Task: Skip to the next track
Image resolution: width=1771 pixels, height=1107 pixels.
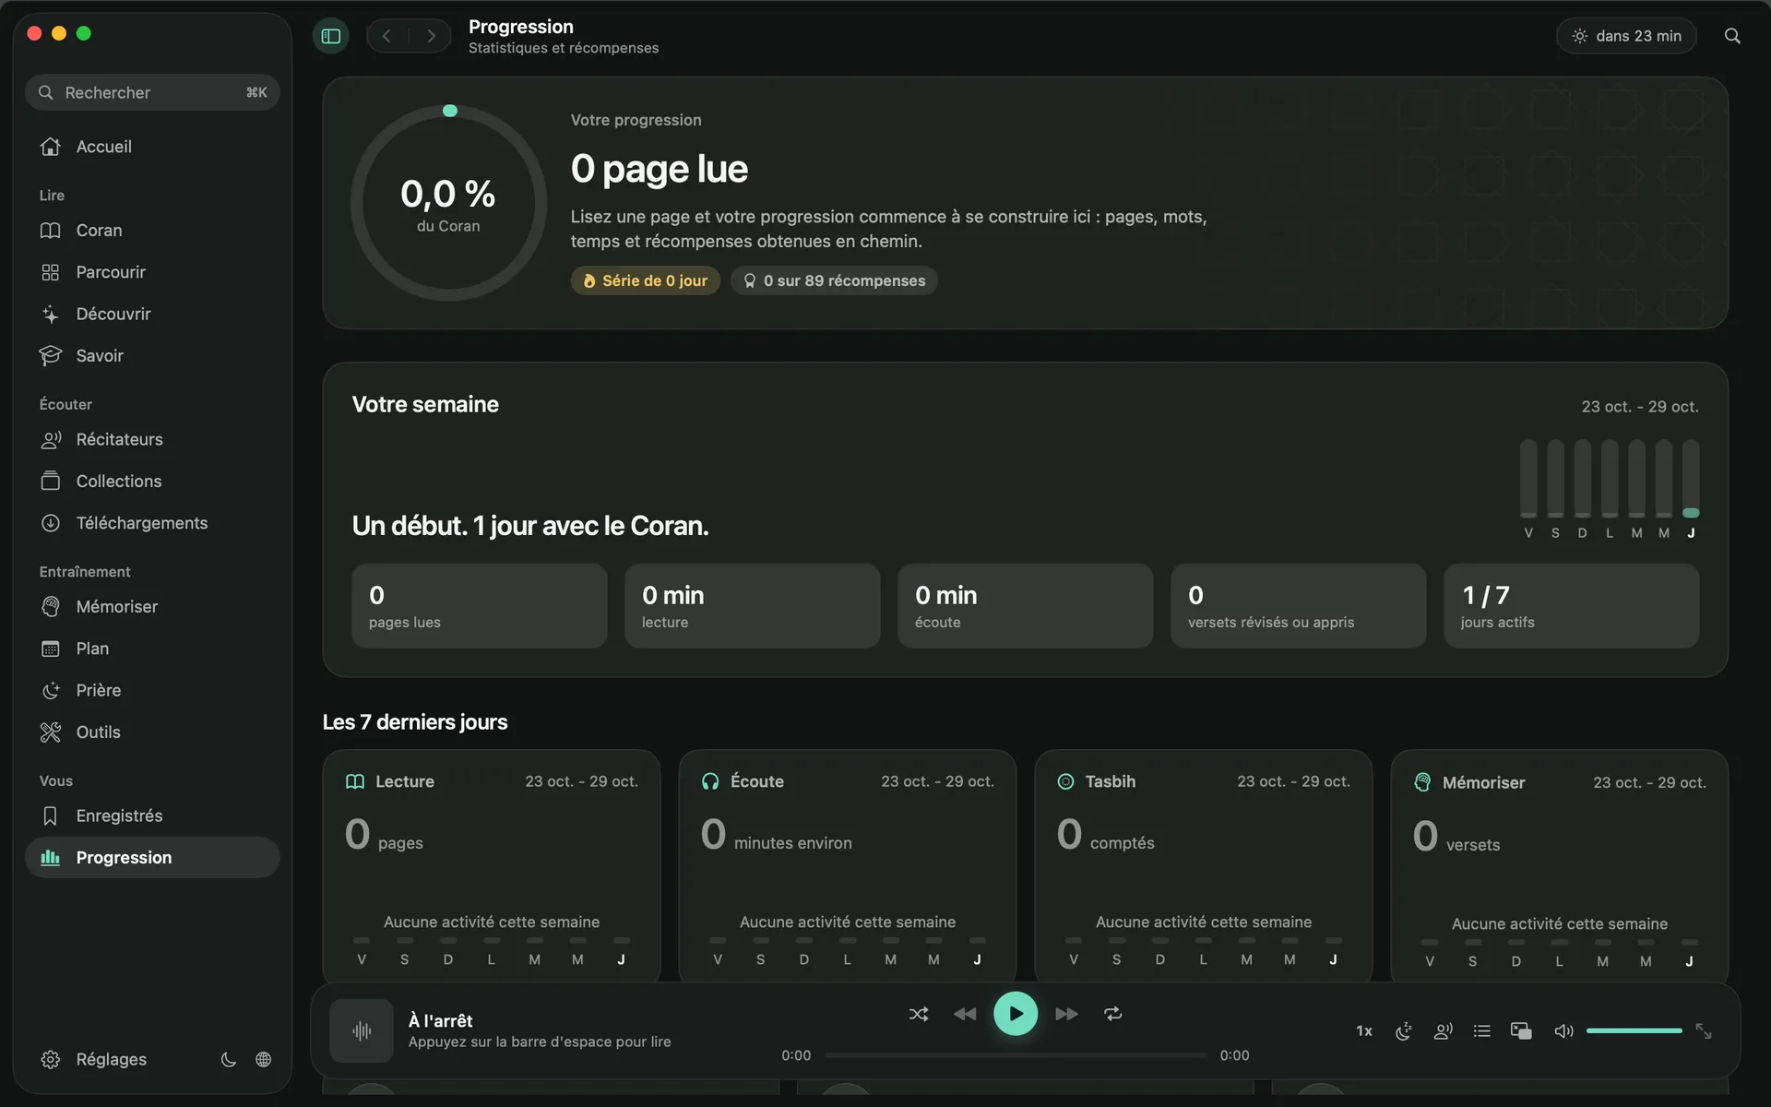Action: coord(1066,1014)
